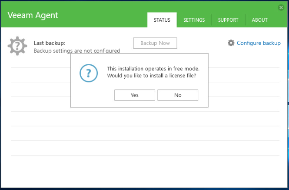Click the blue question mark dialog icon
The height and width of the screenshot is (190, 289).
point(89,73)
